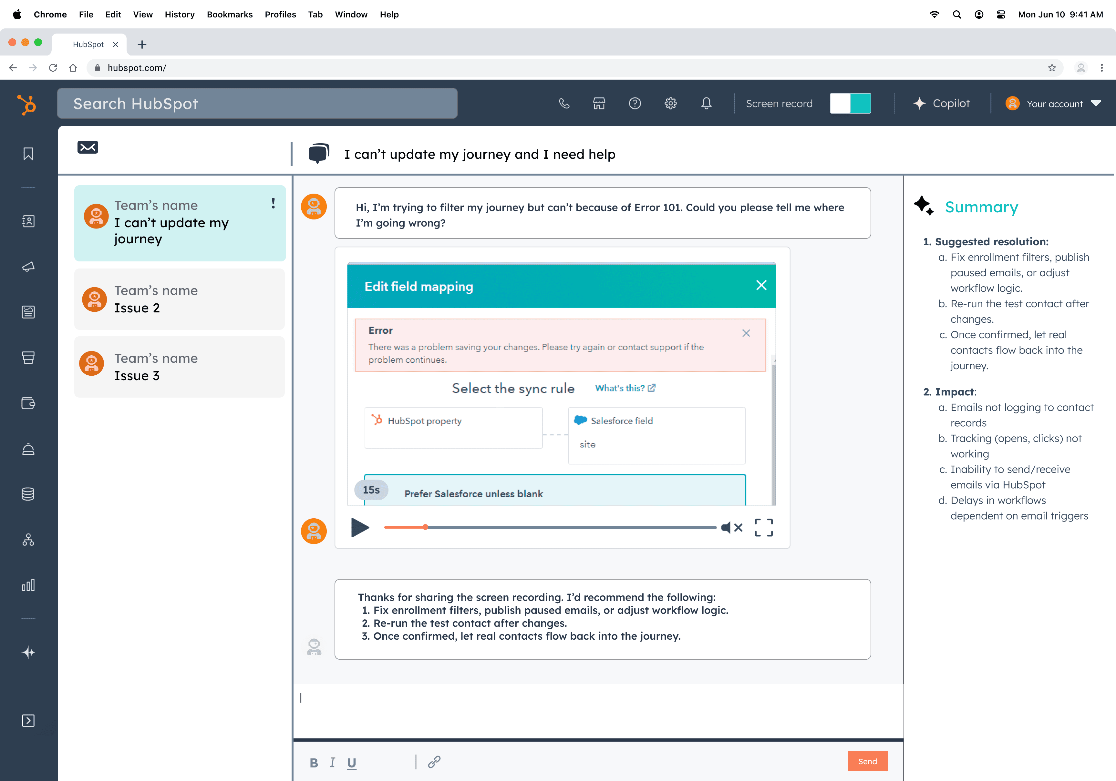Screen dimensions: 1116x781
Task: Click the Search HubSpot field
Action: 257,104
